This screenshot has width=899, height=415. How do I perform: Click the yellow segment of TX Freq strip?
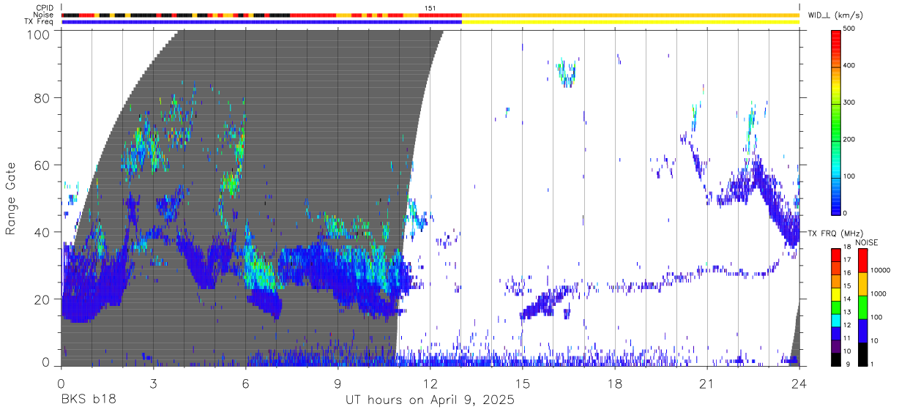(x=630, y=22)
